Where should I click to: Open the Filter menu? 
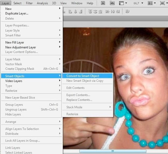[x=29, y=3]
